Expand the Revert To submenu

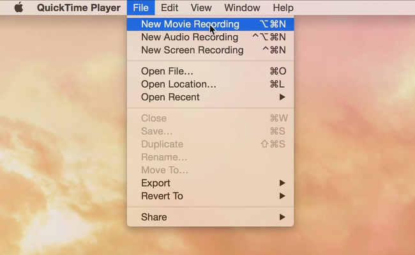[211, 196]
